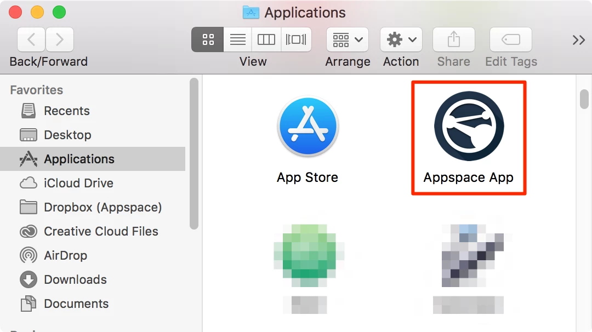Viewport: 592px width, 332px height.
Task: Click the App Store name label
Action: [x=308, y=178]
